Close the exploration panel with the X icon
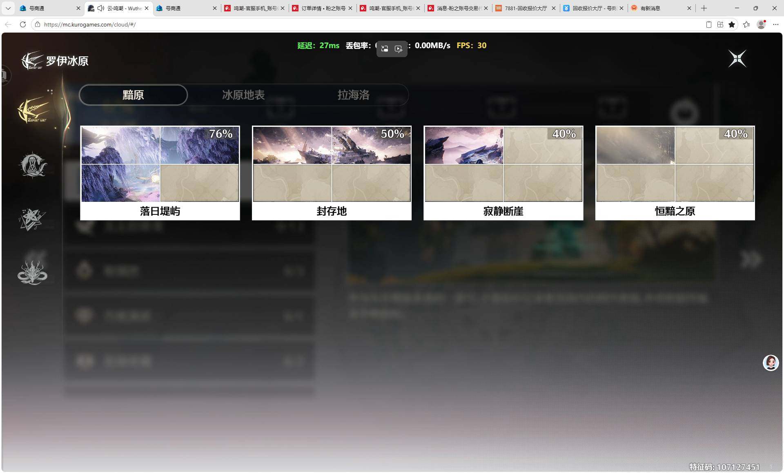Image resolution: width=784 pixels, height=473 pixels. point(737,59)
